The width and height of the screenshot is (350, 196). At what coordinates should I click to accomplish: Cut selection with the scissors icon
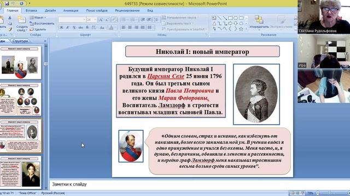[x=10, y=18]
